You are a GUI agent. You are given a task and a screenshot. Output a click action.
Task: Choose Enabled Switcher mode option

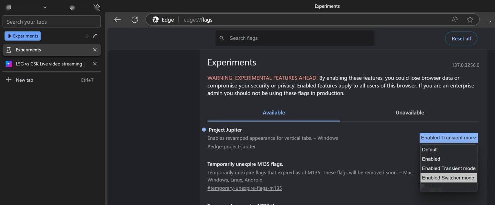click(449, 178)
